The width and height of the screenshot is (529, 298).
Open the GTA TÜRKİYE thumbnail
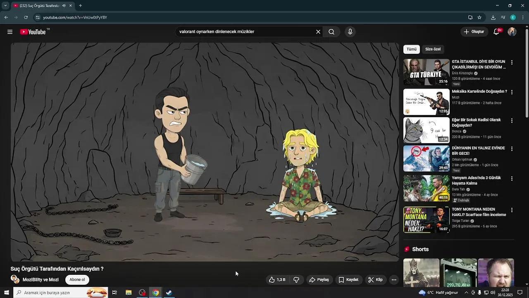coord(426,72)
